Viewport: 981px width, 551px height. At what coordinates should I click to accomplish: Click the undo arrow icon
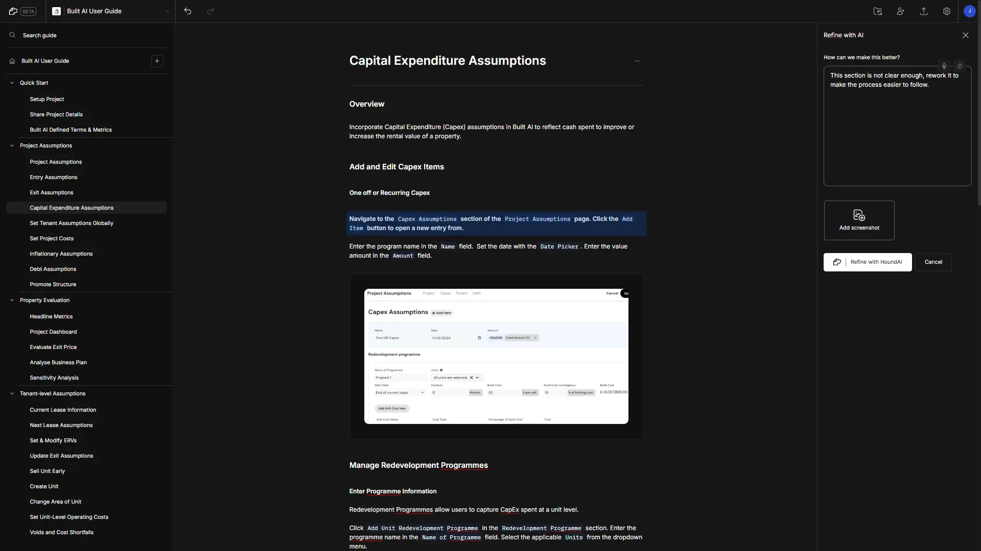(x=186, y=11)
